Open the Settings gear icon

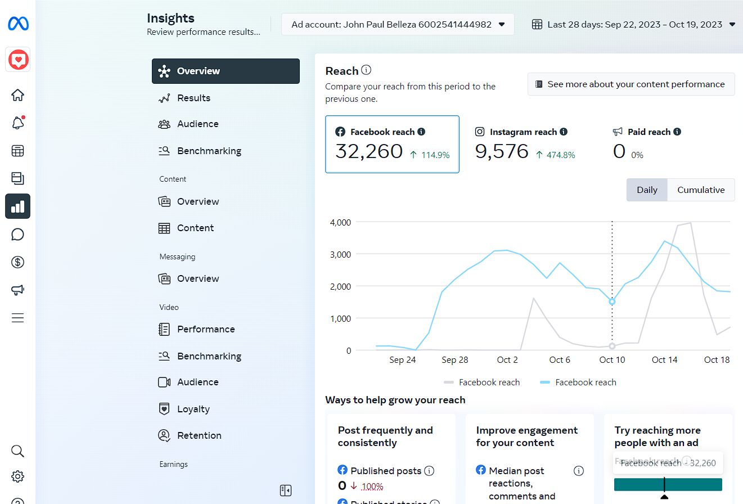tap(17, 476)
